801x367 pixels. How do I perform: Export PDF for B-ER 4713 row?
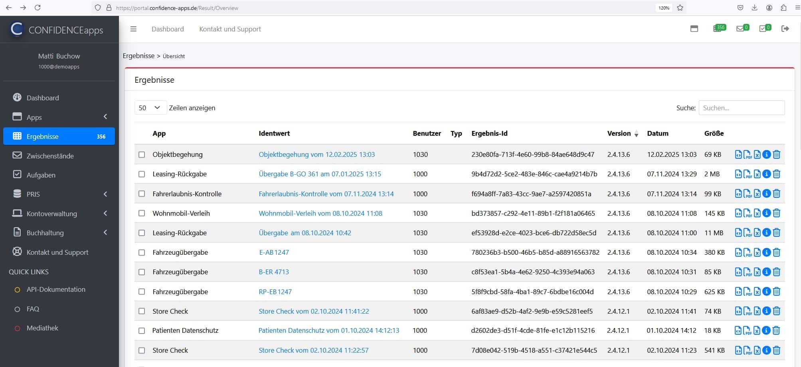pyautogui.click(x=747, y=272)
